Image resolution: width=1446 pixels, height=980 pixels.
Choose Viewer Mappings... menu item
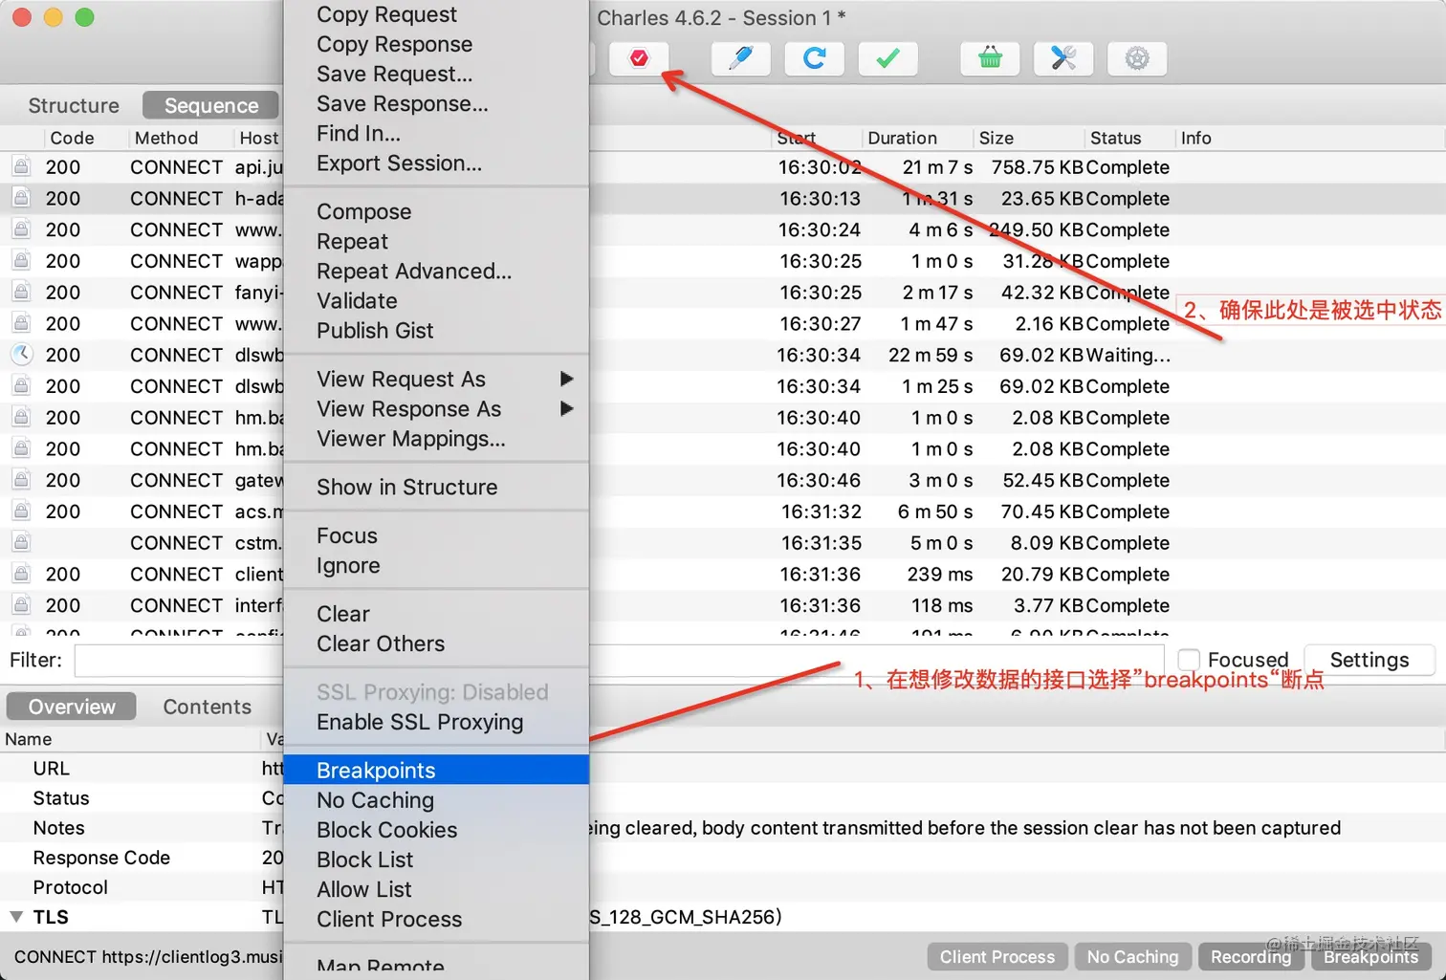point(436,439)
